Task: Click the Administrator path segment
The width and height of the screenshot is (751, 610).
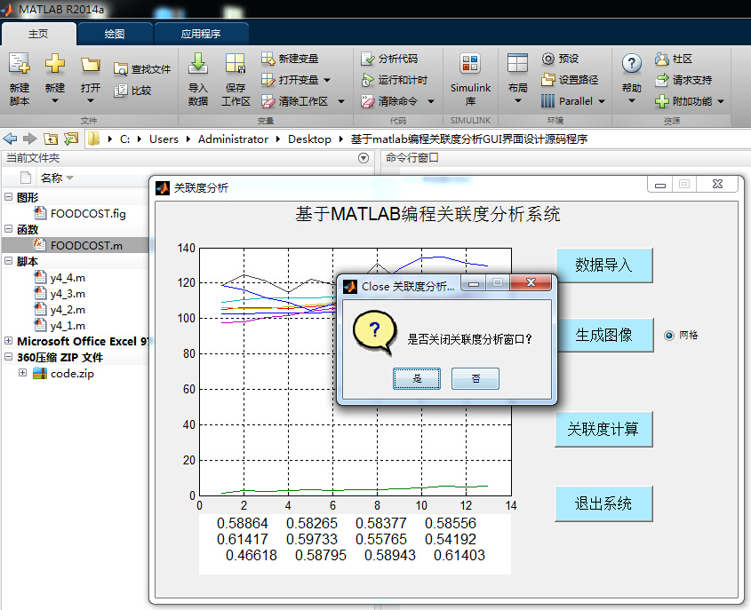Action: tap(233, 139)
